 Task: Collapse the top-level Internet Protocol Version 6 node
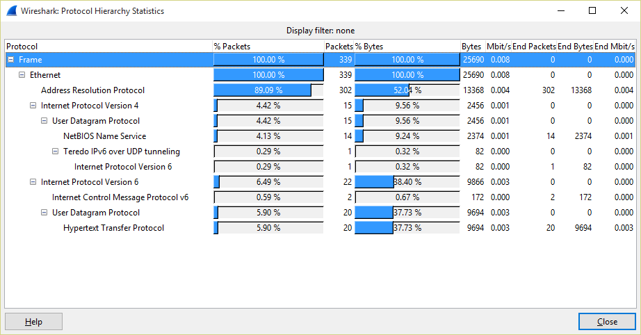point(33,182)
